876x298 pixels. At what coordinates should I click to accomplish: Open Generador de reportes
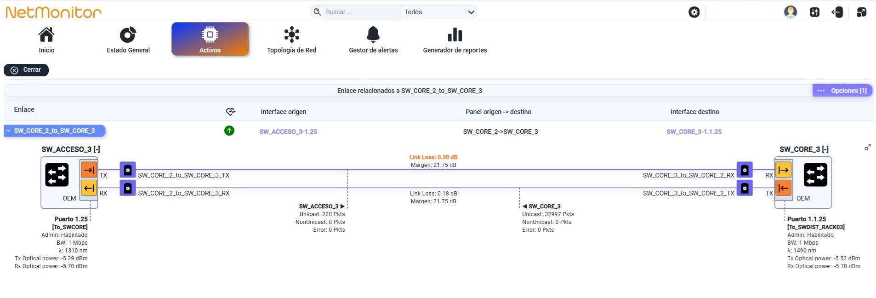(455, 40)
